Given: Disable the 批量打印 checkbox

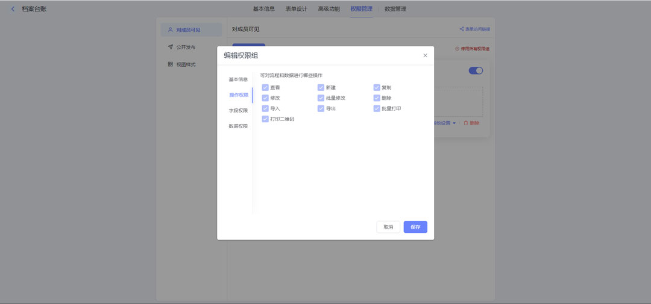Looking at the screenshot, I should 377,108.
